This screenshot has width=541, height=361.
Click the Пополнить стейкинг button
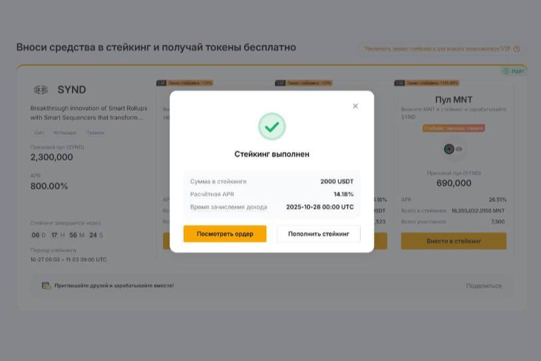point(318,234)
